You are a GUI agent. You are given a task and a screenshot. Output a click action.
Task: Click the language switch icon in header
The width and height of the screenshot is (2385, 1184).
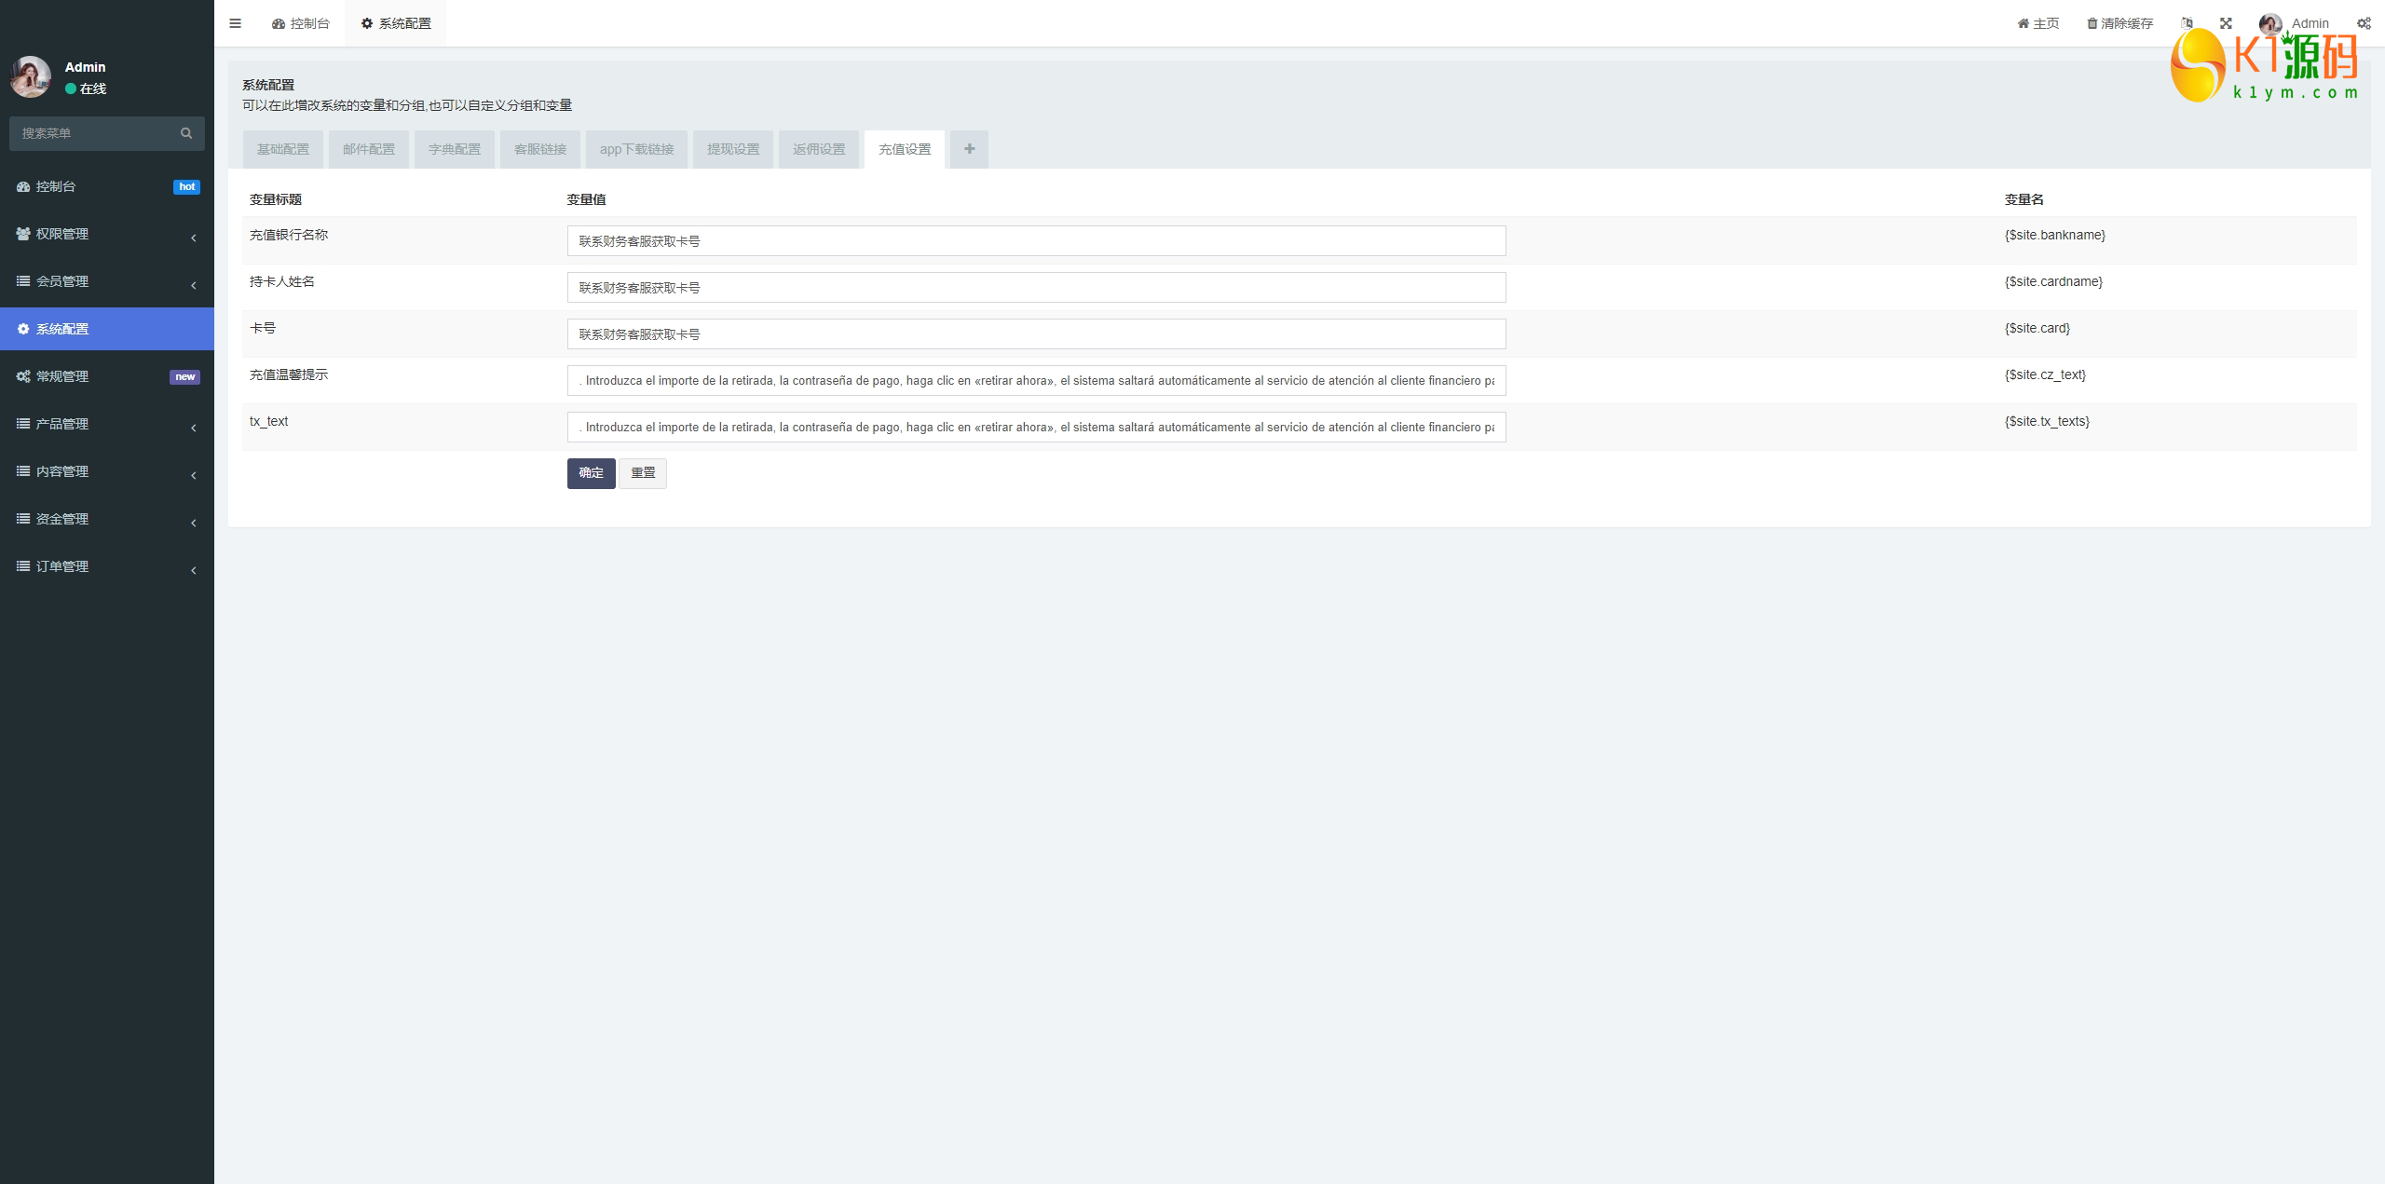pyautogui.click(x=2187, y=23)
